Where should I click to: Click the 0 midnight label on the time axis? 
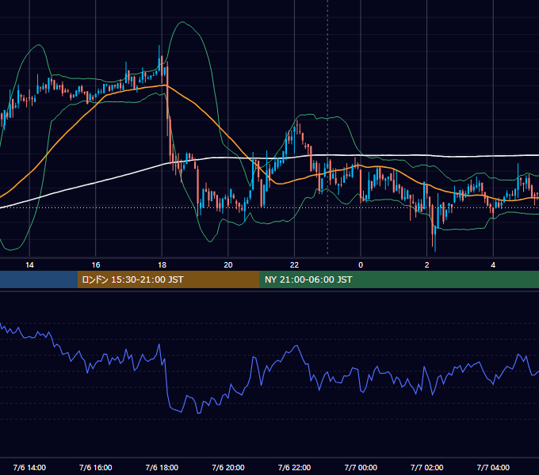[361, 265]
